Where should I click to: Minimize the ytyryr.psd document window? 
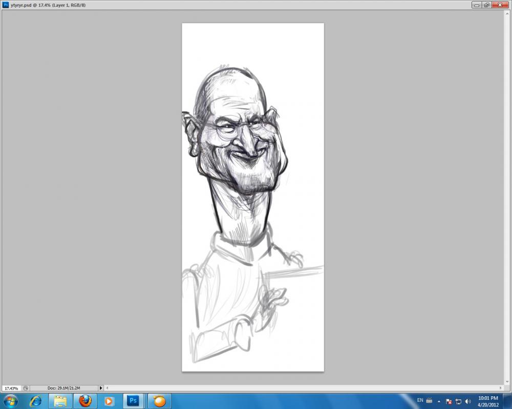coord(476,5)
